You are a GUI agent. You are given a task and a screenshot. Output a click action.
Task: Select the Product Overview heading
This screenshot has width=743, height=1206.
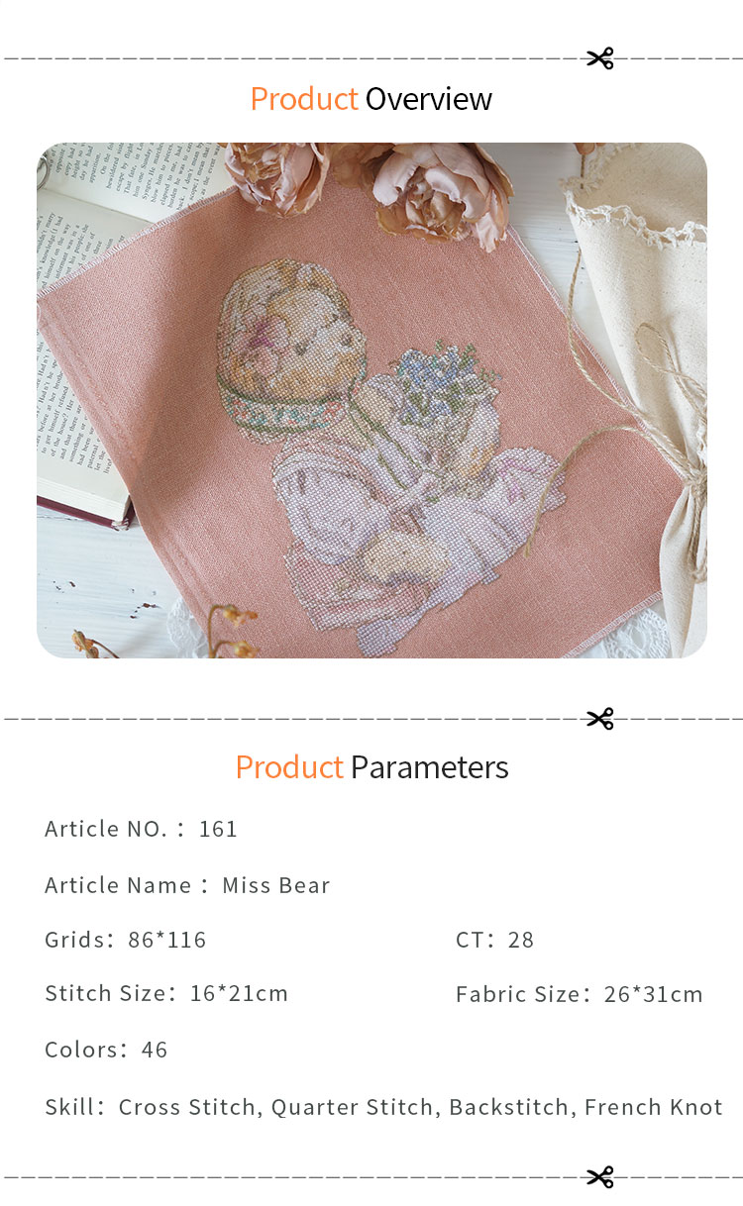(x=371, y=99)
